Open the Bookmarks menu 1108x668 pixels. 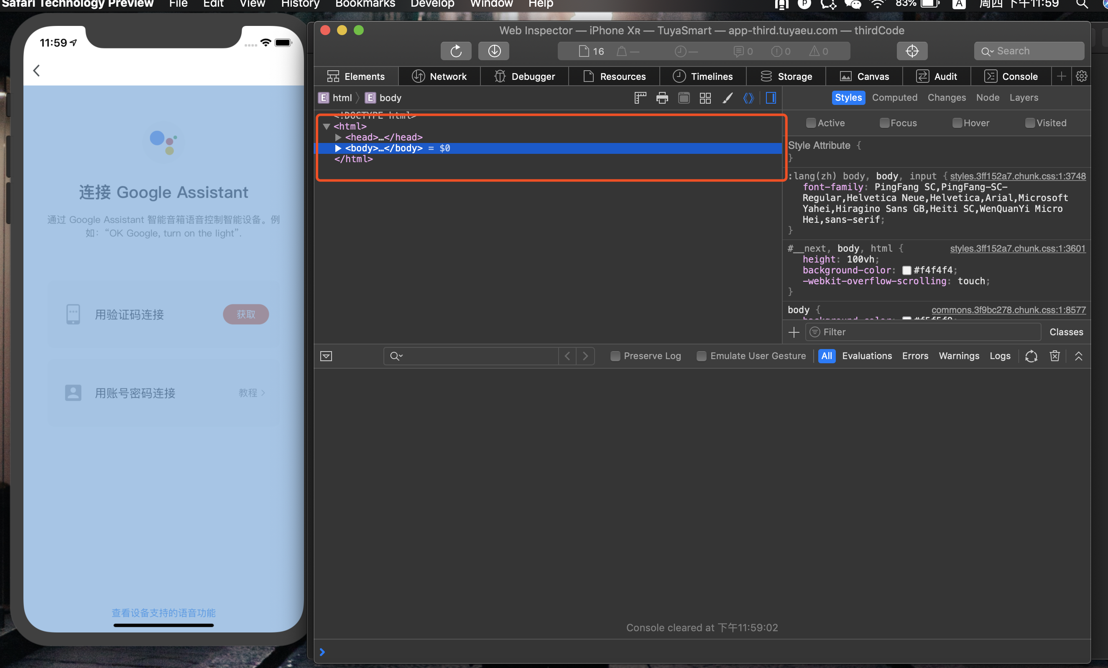(365, 4)
